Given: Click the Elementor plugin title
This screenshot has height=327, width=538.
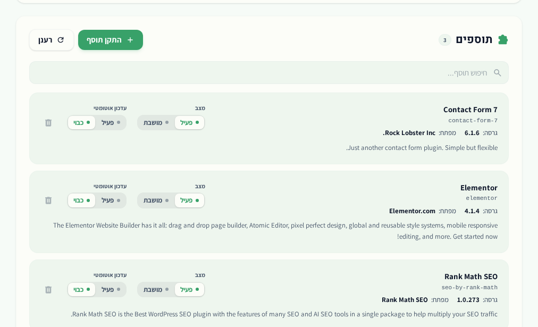Looking at the screenshot, I should coord(478,188).
